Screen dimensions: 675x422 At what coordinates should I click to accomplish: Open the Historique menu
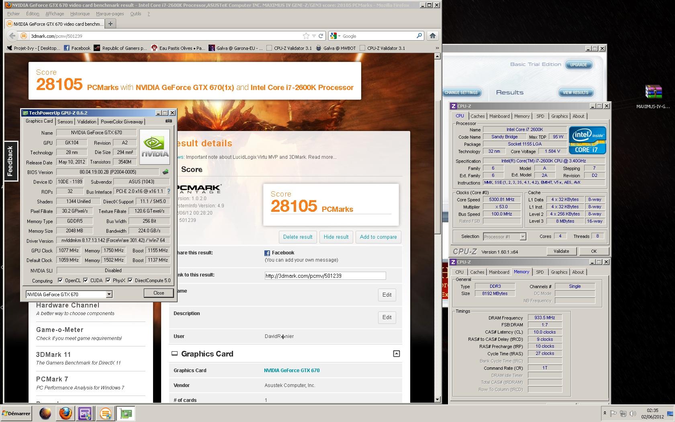(80, 14)
